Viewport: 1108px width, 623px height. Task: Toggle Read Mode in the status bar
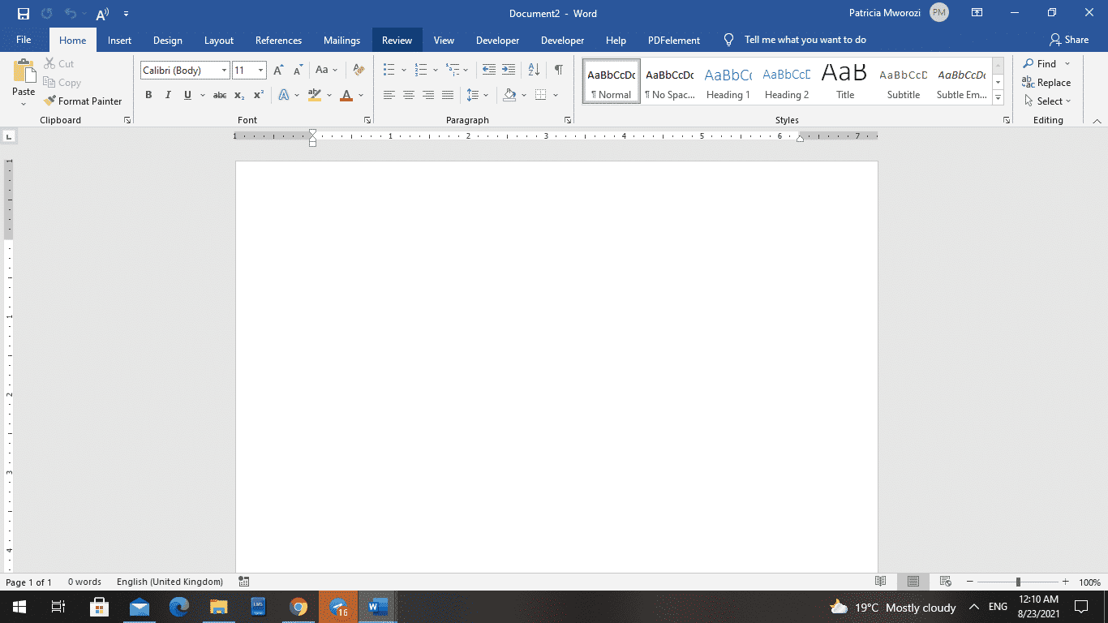coord(881,582)
